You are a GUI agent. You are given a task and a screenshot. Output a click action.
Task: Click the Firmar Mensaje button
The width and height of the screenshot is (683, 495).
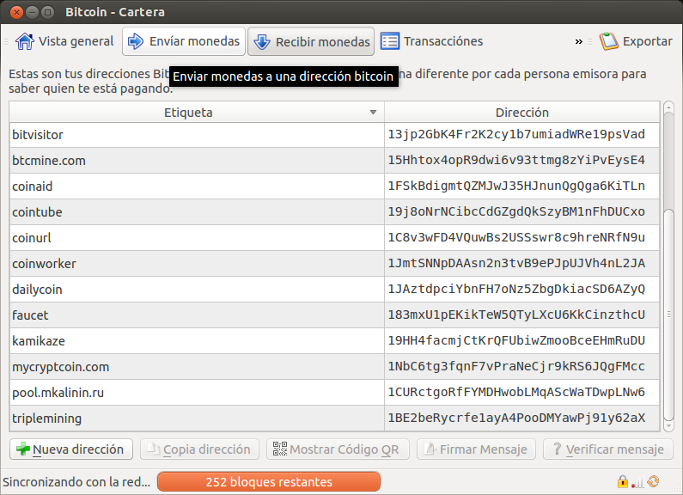click(476, 449)
